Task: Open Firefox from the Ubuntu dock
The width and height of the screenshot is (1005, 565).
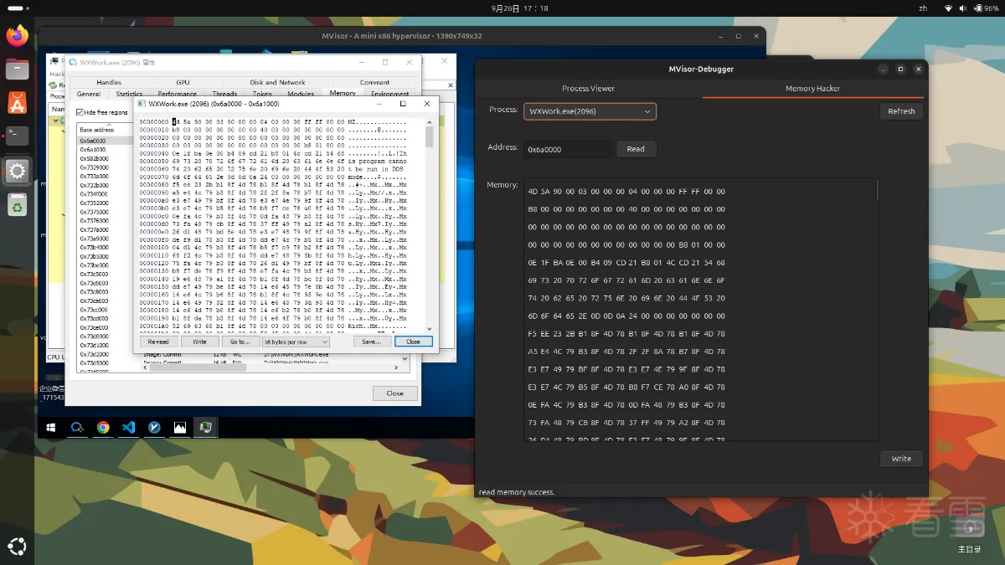Action: coord(18,36)
